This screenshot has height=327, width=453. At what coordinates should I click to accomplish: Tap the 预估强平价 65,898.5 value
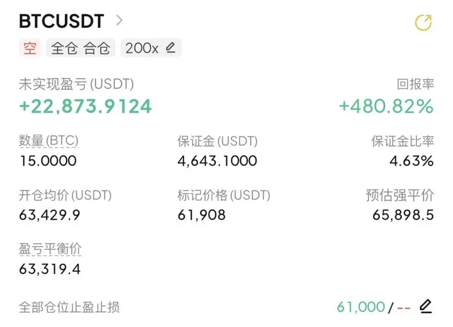403,215
